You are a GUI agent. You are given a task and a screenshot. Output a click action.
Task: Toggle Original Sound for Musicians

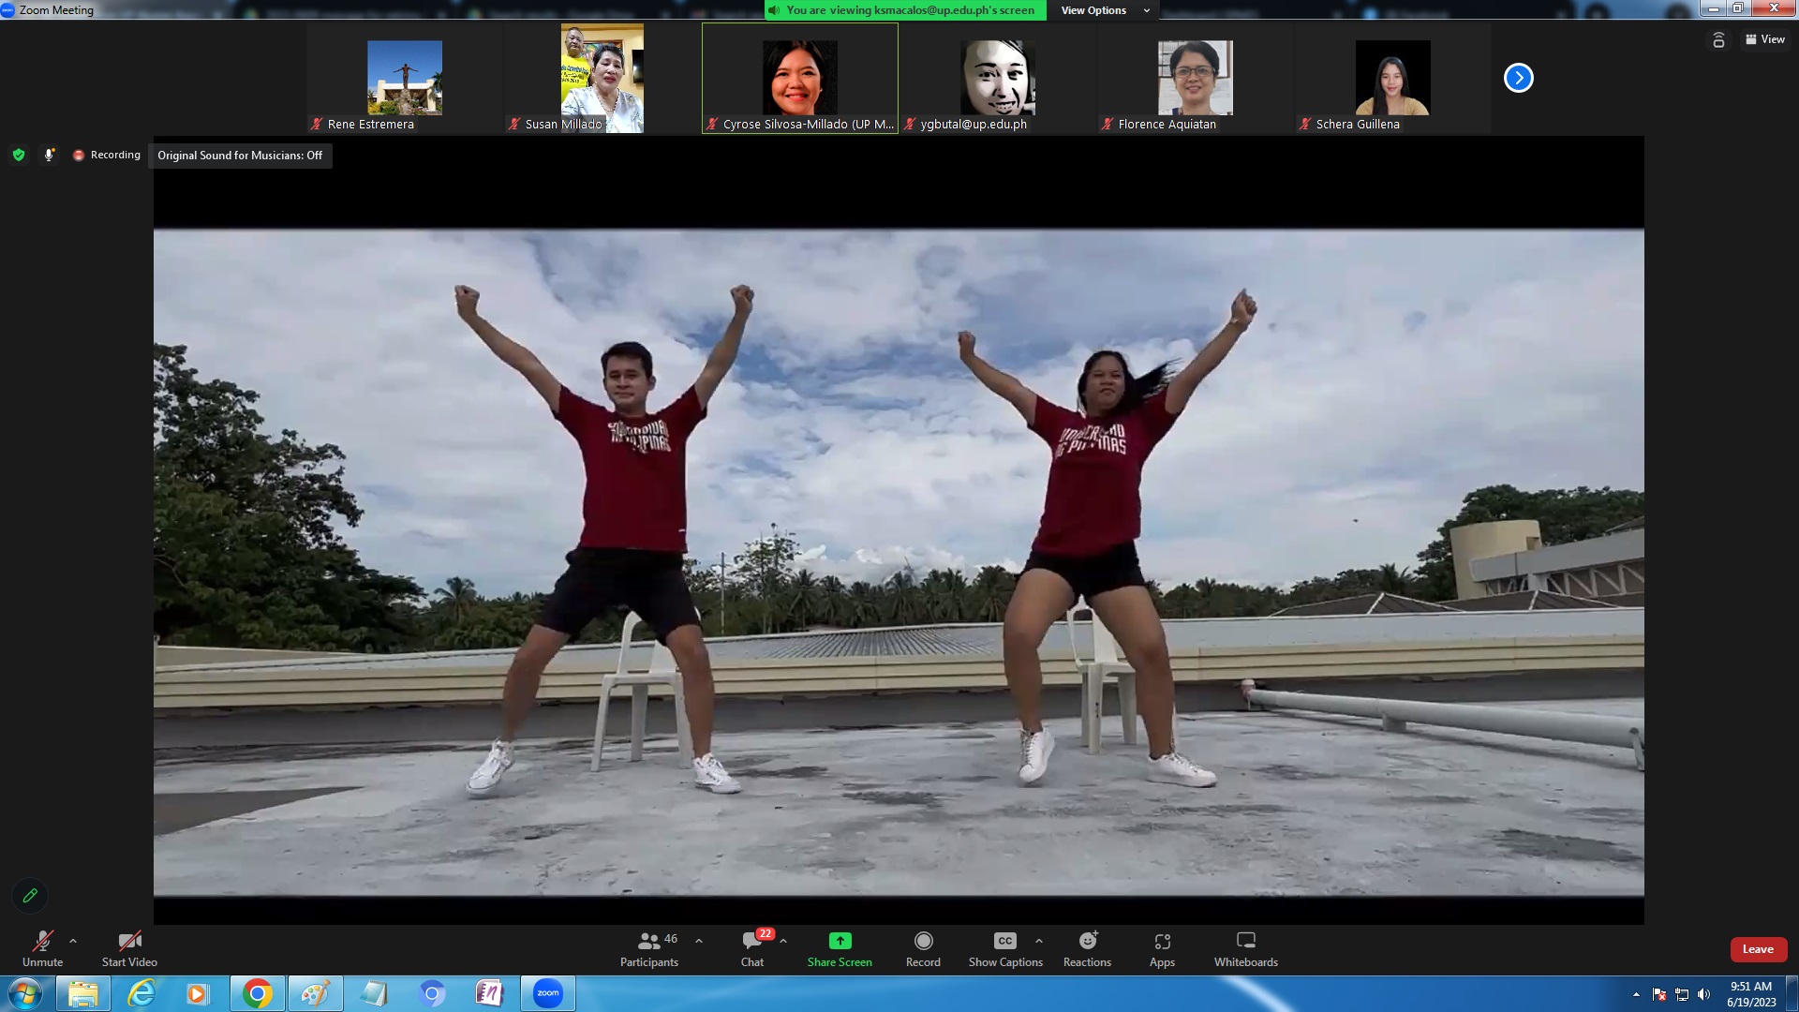click(x=240, y=156)
